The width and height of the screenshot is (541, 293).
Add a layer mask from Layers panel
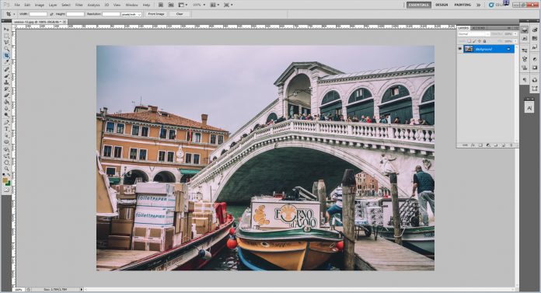480,145
